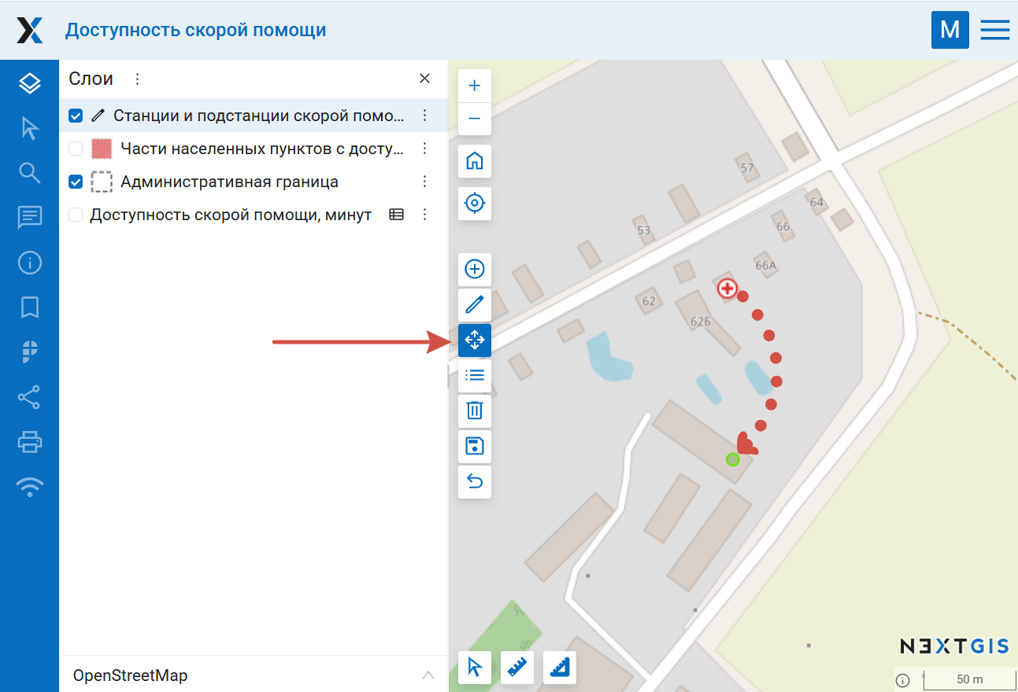Toggle the Административная граница layer checkbox
This screenshot has height=692, width=1018.
(76, 182)
